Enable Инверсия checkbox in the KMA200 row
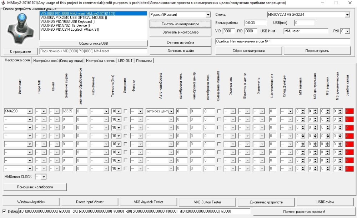The image size is (357, 218). (x=125, y=111)
